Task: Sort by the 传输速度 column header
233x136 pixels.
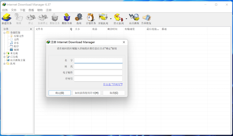Action: [135, 29]
